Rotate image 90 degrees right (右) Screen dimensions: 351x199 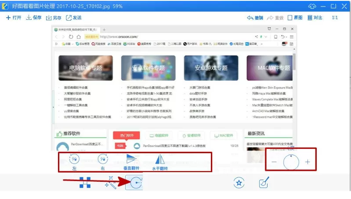coord(103,162)
